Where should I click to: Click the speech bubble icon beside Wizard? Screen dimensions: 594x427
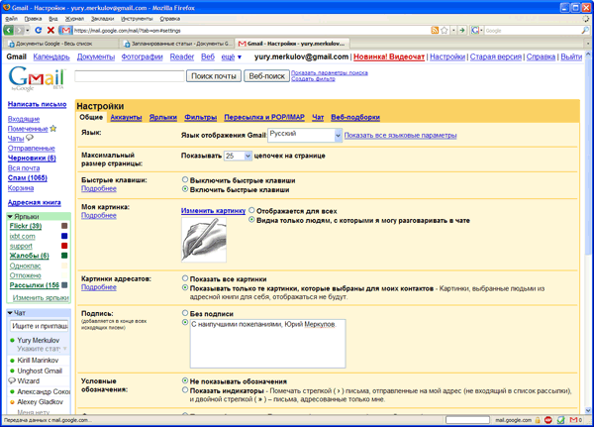click(12, 380)
